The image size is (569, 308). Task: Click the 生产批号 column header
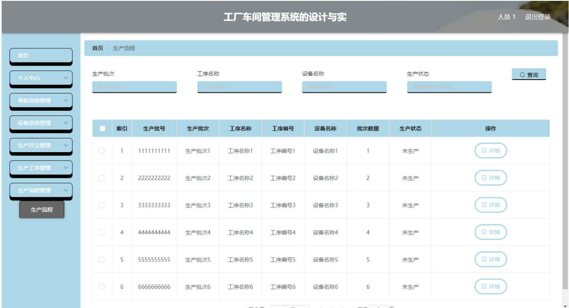[x=154, y=128]
